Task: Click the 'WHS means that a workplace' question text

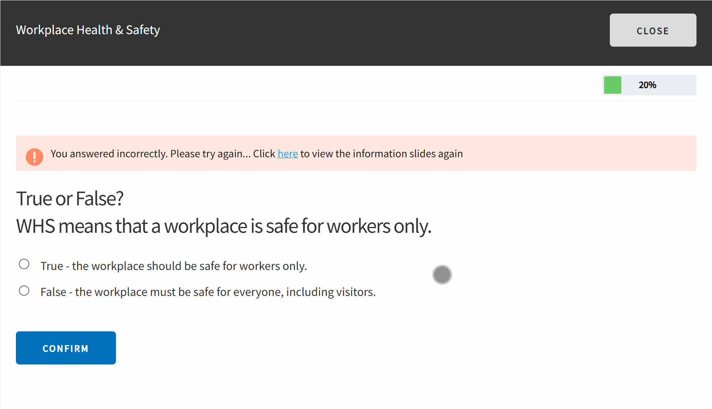Action: (x=223, y=226)
